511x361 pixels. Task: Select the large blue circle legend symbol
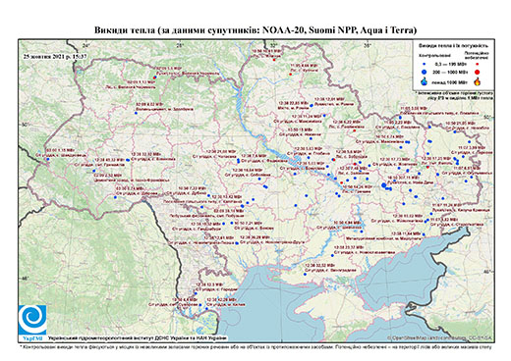tap(425, 72)
